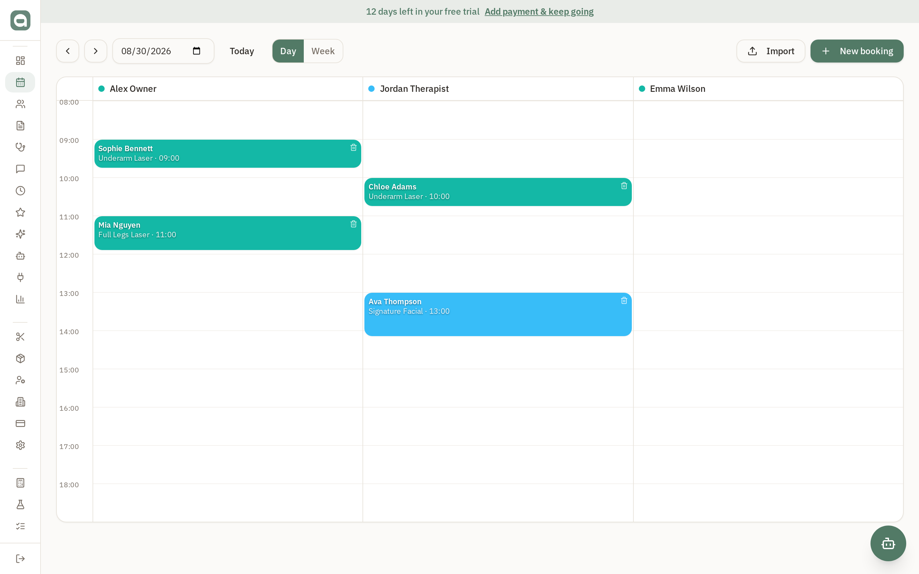Open the dashboard grid icon in sidebar
Screen dimensions: 919x574
click(x=20, y=61)
